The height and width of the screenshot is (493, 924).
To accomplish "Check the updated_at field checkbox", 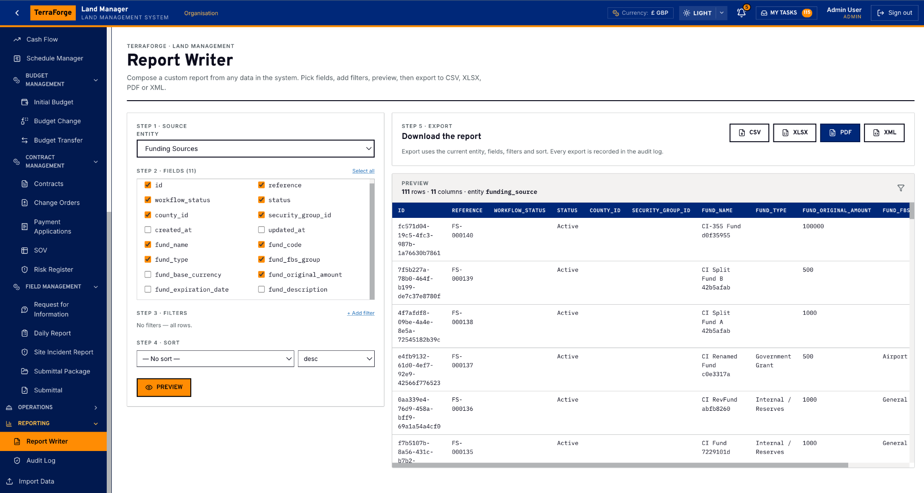I will (x=261, y=230).
